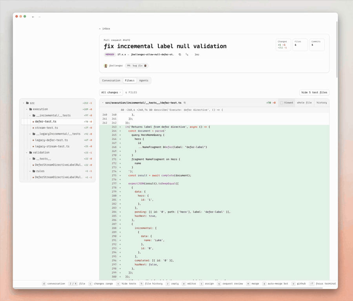This screenshot has height=301, width=353.
Task: Click the 'x' hide tests shortcut badge
Action: pyautogui.click(x=118, y=284)
